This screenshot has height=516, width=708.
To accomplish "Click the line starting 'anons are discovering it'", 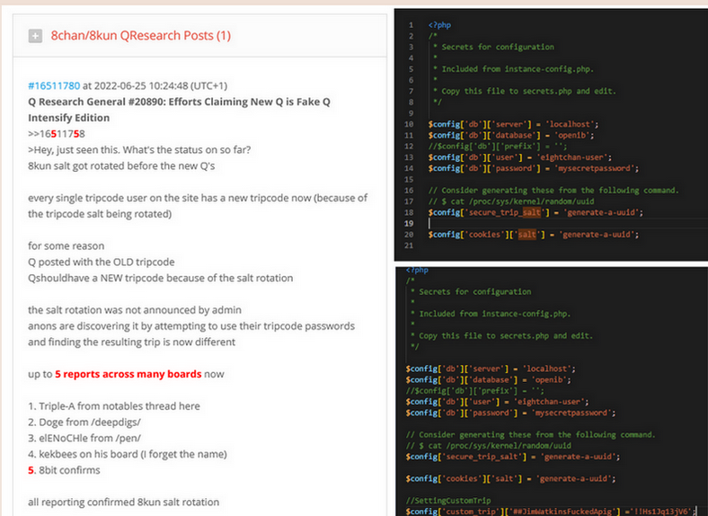I will pyautogui.click(x=191, y=334).
